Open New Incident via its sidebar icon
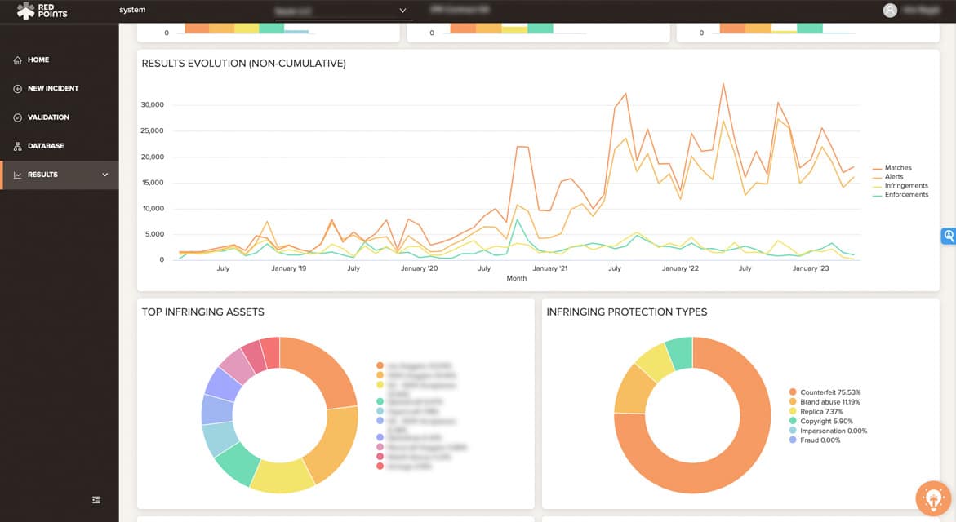This screenshot has height=522, width=956. (x=16, y=88)
